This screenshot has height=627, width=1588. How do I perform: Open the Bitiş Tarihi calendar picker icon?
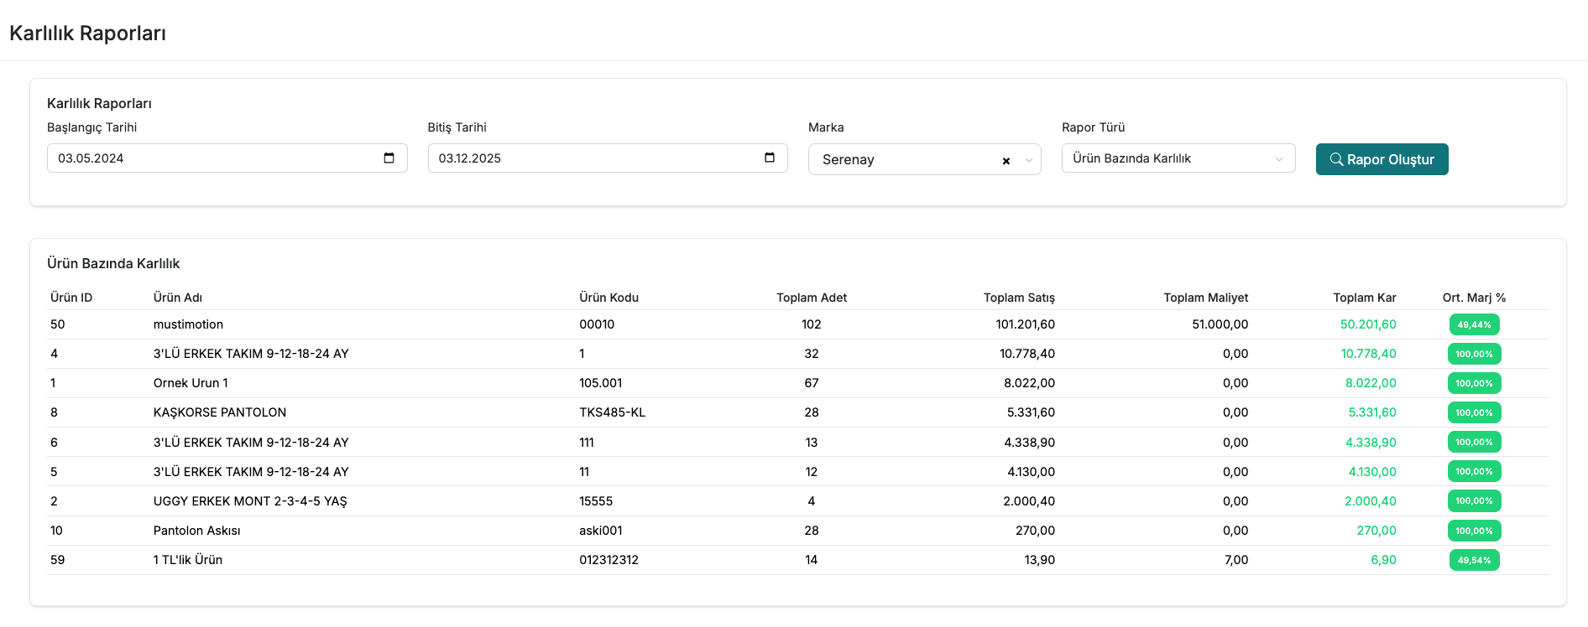click(770, 158)
